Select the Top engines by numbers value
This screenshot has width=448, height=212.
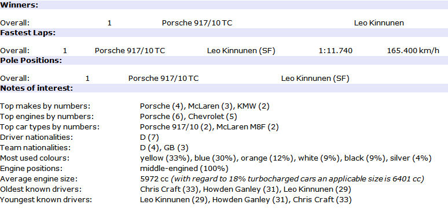[x=189, y=117]
